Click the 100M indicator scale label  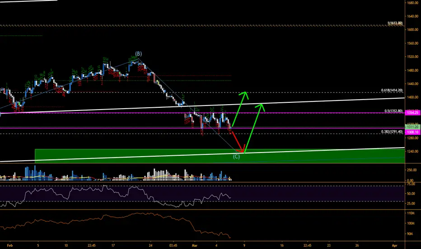[x=411, y=224]
